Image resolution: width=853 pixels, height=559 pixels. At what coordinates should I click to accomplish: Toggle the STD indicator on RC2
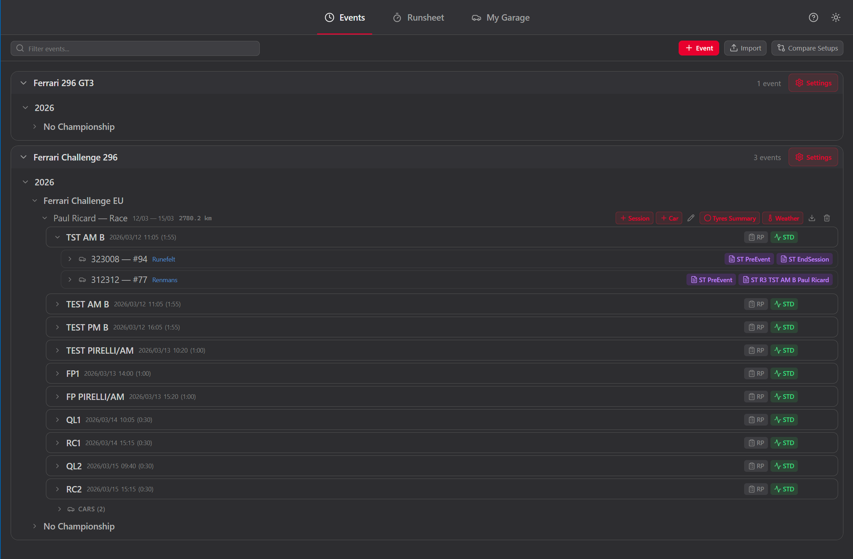tap(784, 489)
